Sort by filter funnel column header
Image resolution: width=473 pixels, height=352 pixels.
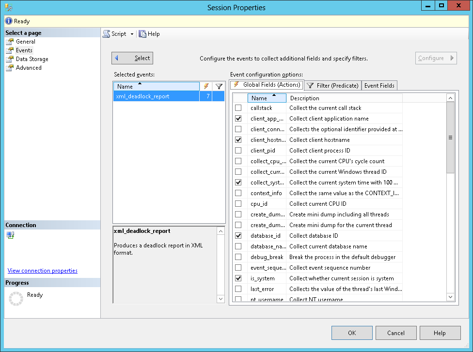click(x=219, y=86)
